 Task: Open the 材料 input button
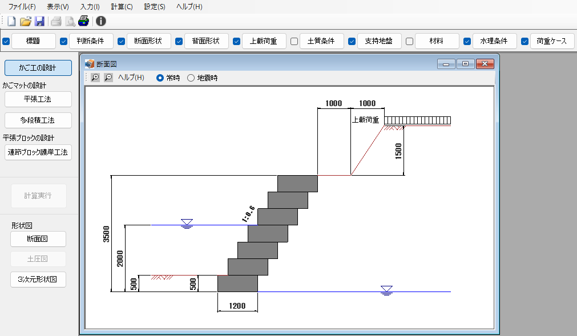[437, 41]
